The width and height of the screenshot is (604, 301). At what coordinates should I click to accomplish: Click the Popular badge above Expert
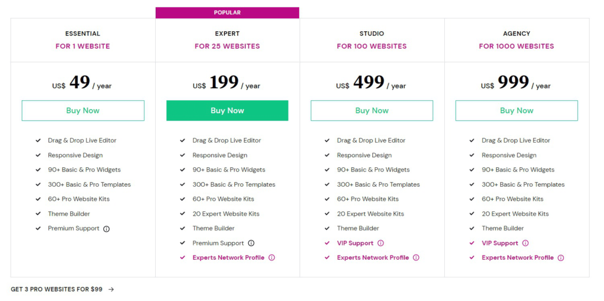pos(227,13)
